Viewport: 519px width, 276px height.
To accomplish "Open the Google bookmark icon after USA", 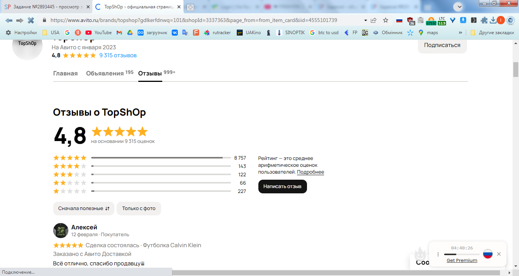I will [x=67, y=33].
